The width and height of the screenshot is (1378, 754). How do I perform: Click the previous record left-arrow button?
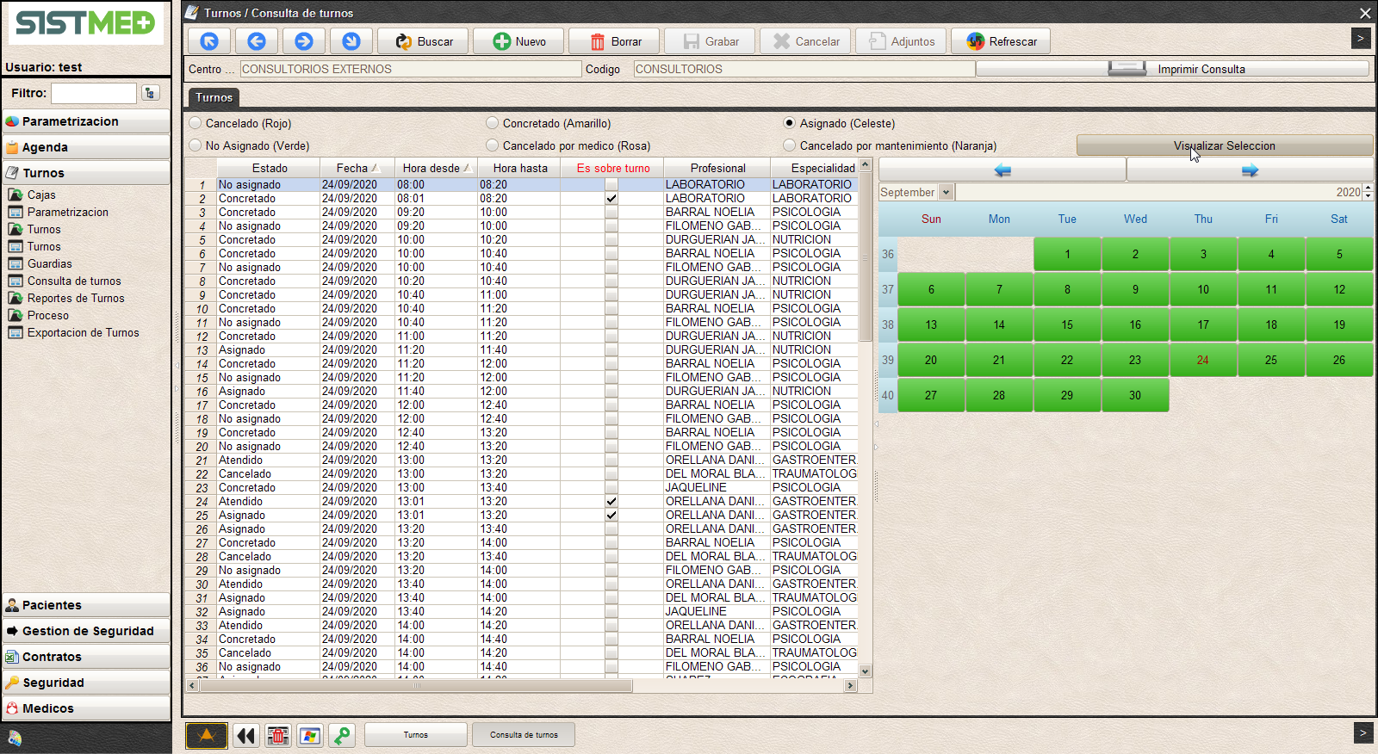pos(257,41)
